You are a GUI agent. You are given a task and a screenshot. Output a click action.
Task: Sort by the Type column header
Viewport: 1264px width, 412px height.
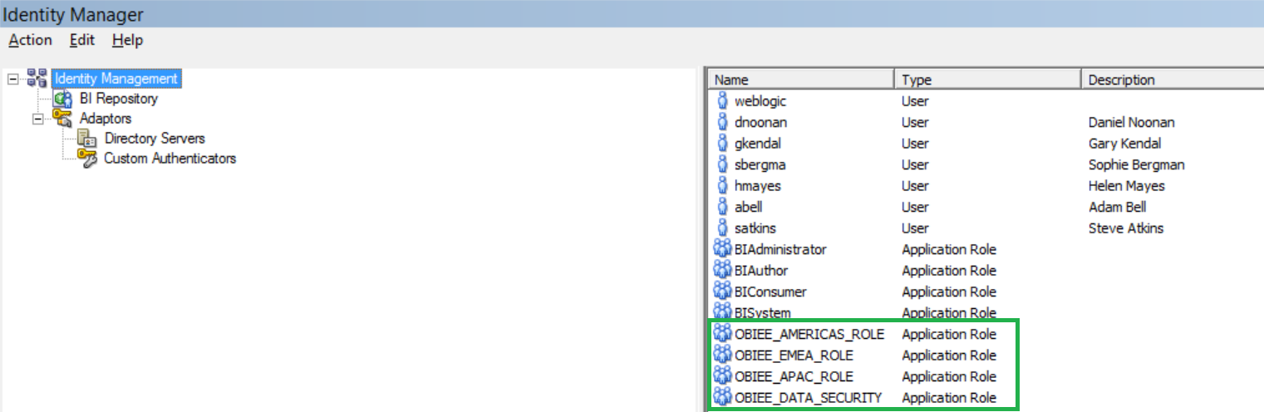(x=987, y=80)
